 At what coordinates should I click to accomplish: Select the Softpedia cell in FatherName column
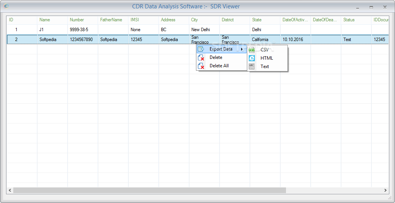(x=113, y=39)
